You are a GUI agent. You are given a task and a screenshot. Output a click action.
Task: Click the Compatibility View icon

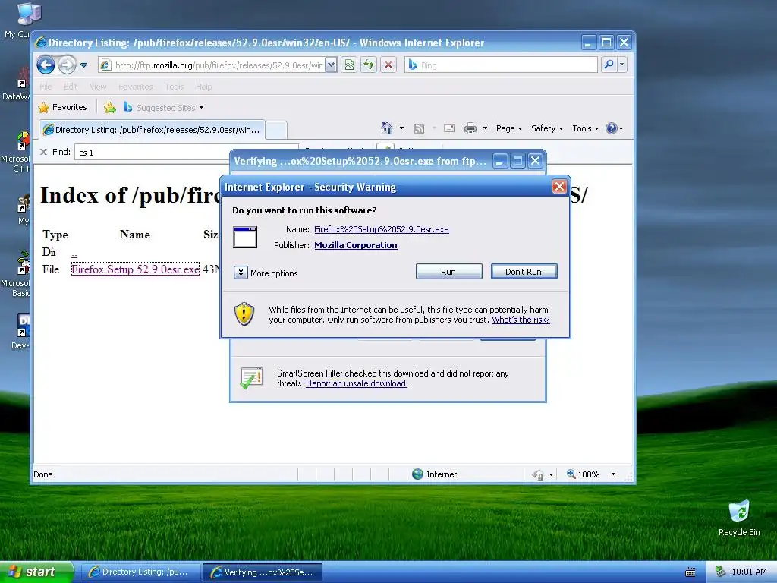349,65
